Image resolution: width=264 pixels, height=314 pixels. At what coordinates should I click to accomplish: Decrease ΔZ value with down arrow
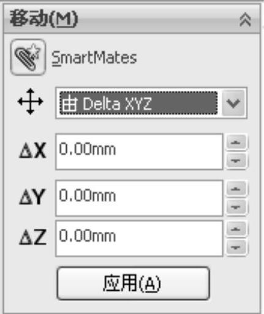[x=236, y=247]
